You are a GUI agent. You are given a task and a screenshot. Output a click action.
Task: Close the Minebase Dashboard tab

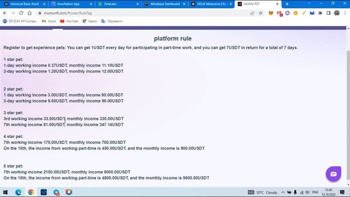click(184, 4)
